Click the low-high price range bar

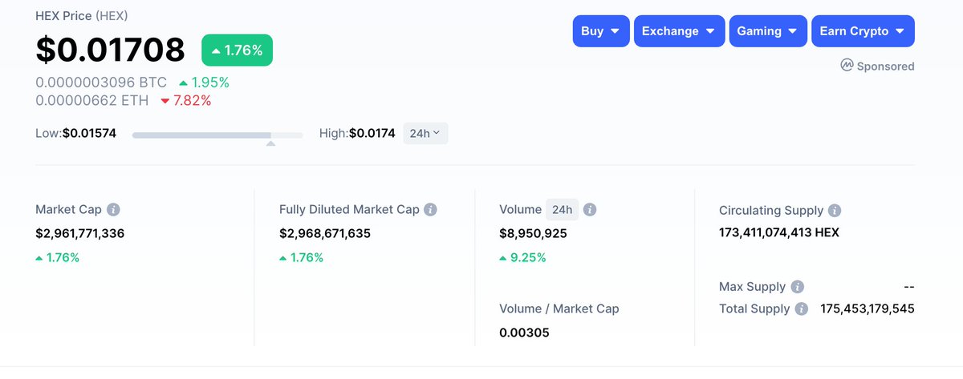tap(217, 135)
